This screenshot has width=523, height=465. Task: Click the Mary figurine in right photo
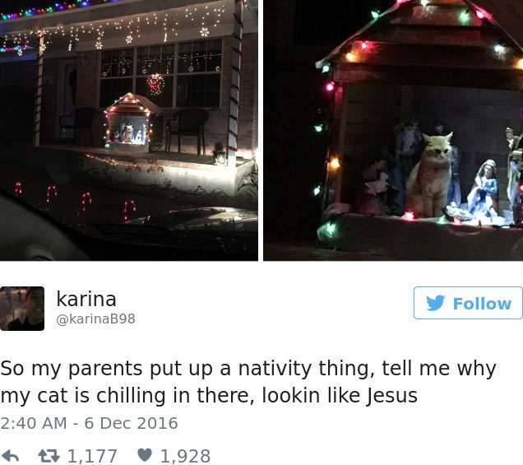[484, 188]
